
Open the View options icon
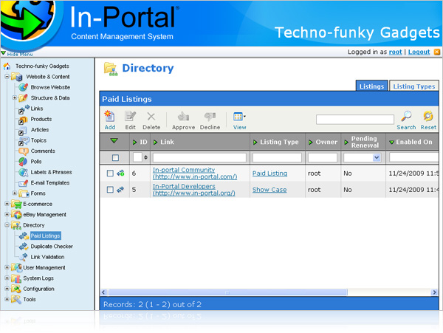tap(239, 117)
